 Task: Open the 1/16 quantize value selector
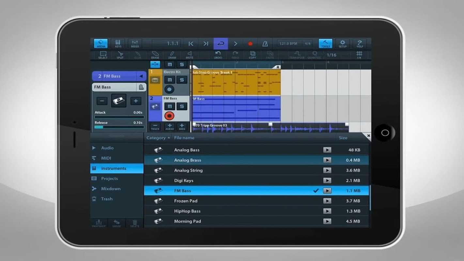click(332, 55)
